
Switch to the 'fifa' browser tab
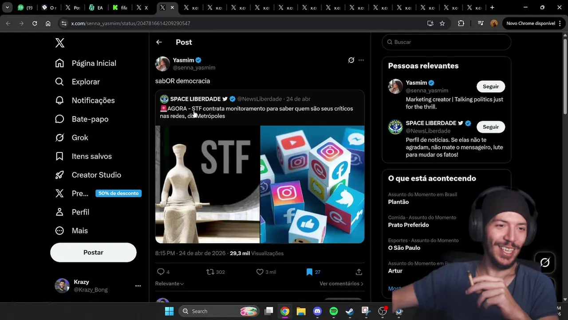pos(120,8)
